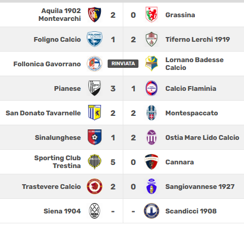The width and height of the screenshot is (244, 227).
Task: Select the Sinalunghese shield logo
Action: coord(95,137)
